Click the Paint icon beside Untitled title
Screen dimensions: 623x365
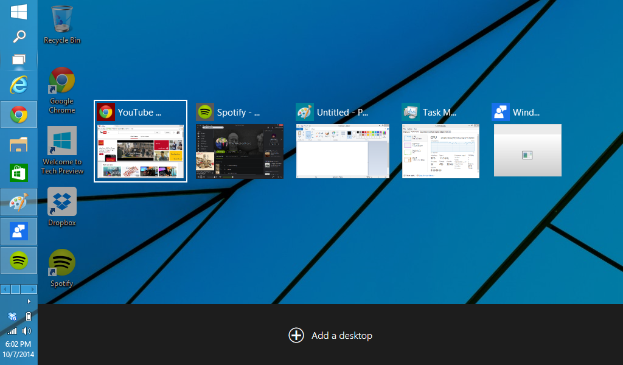[x=305, y=112]
